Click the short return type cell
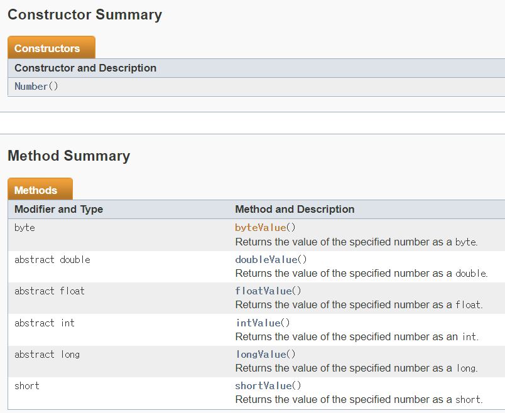Screen dimensions: 505x413 pos(27,385)
